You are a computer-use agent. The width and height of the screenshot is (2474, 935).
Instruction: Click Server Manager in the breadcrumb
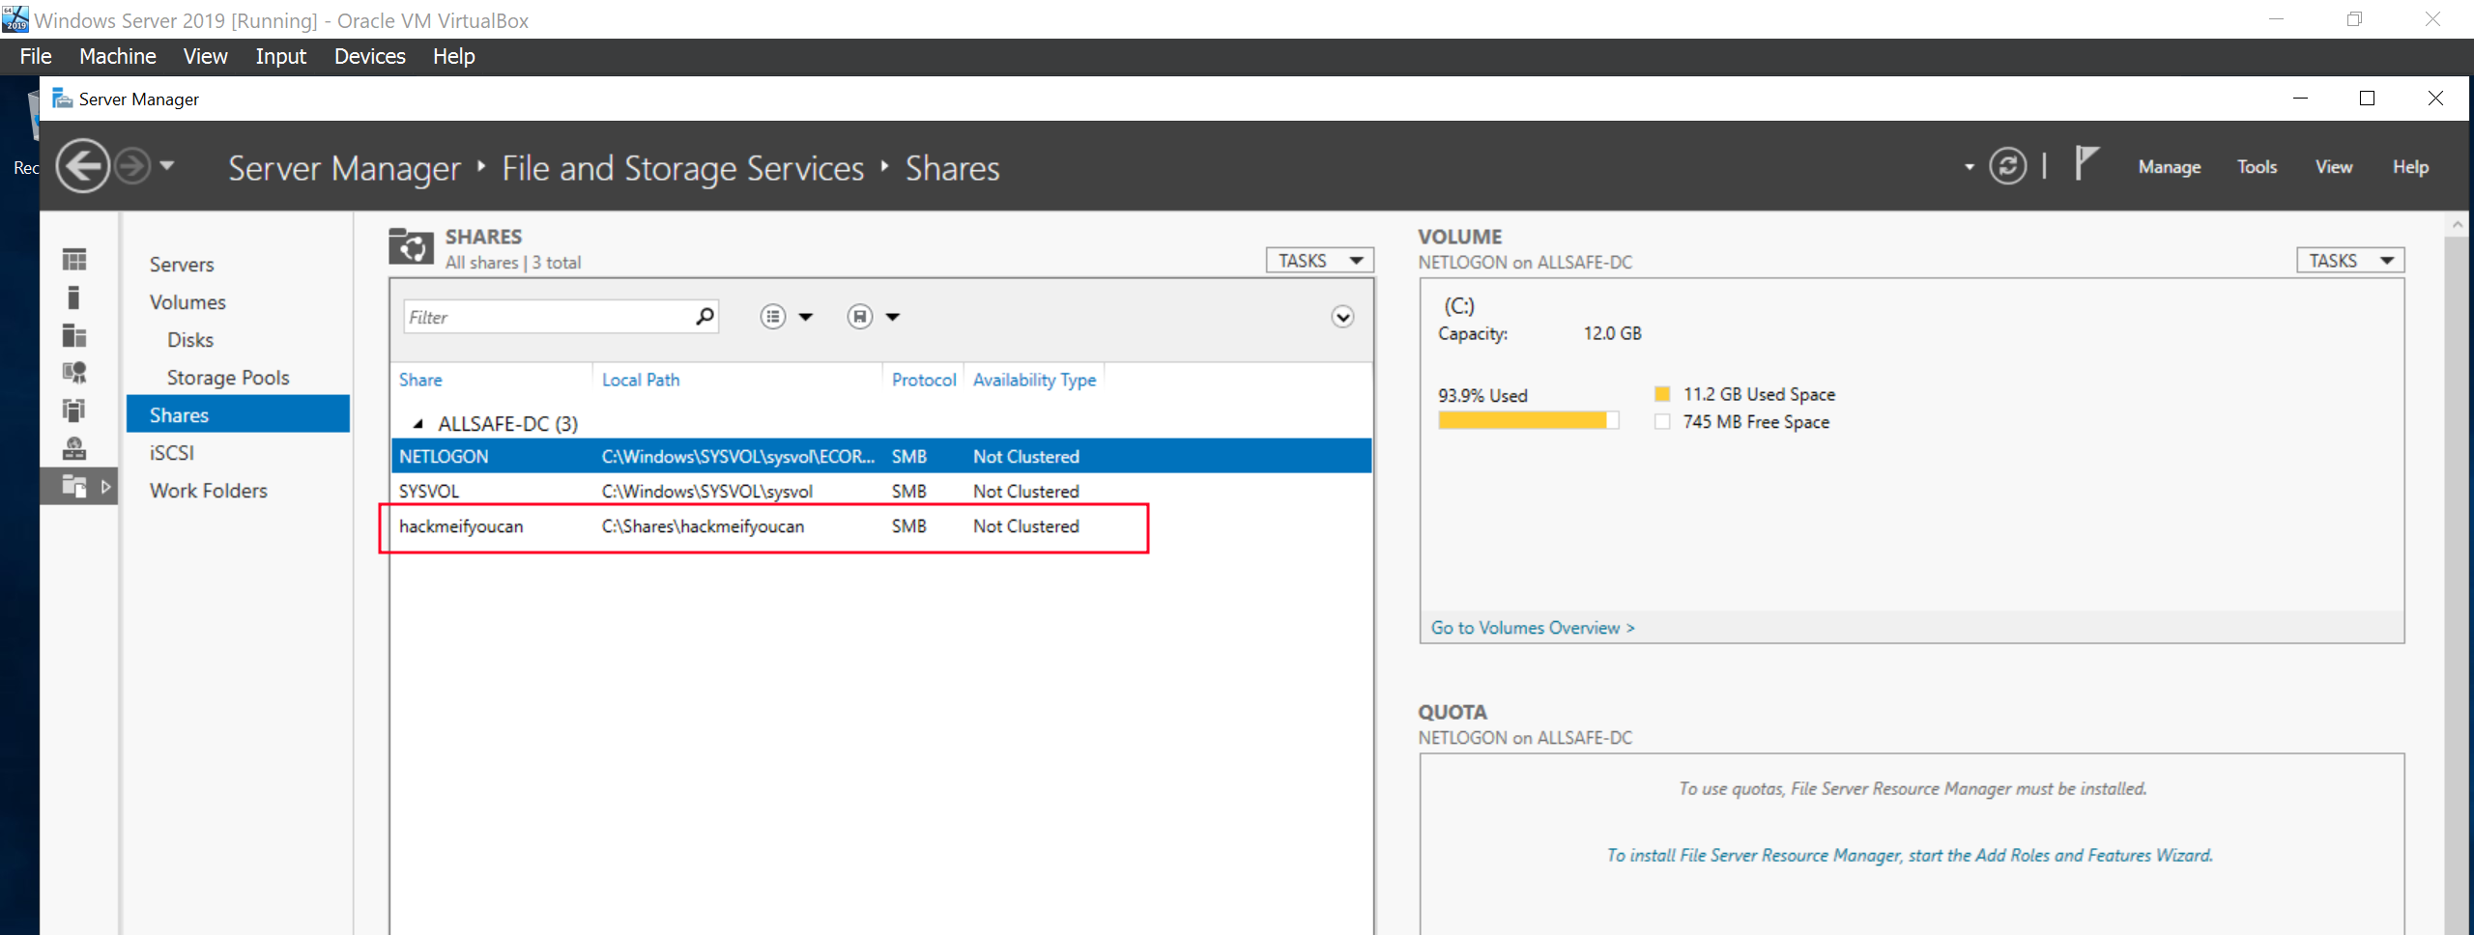(x=344, y=168)
